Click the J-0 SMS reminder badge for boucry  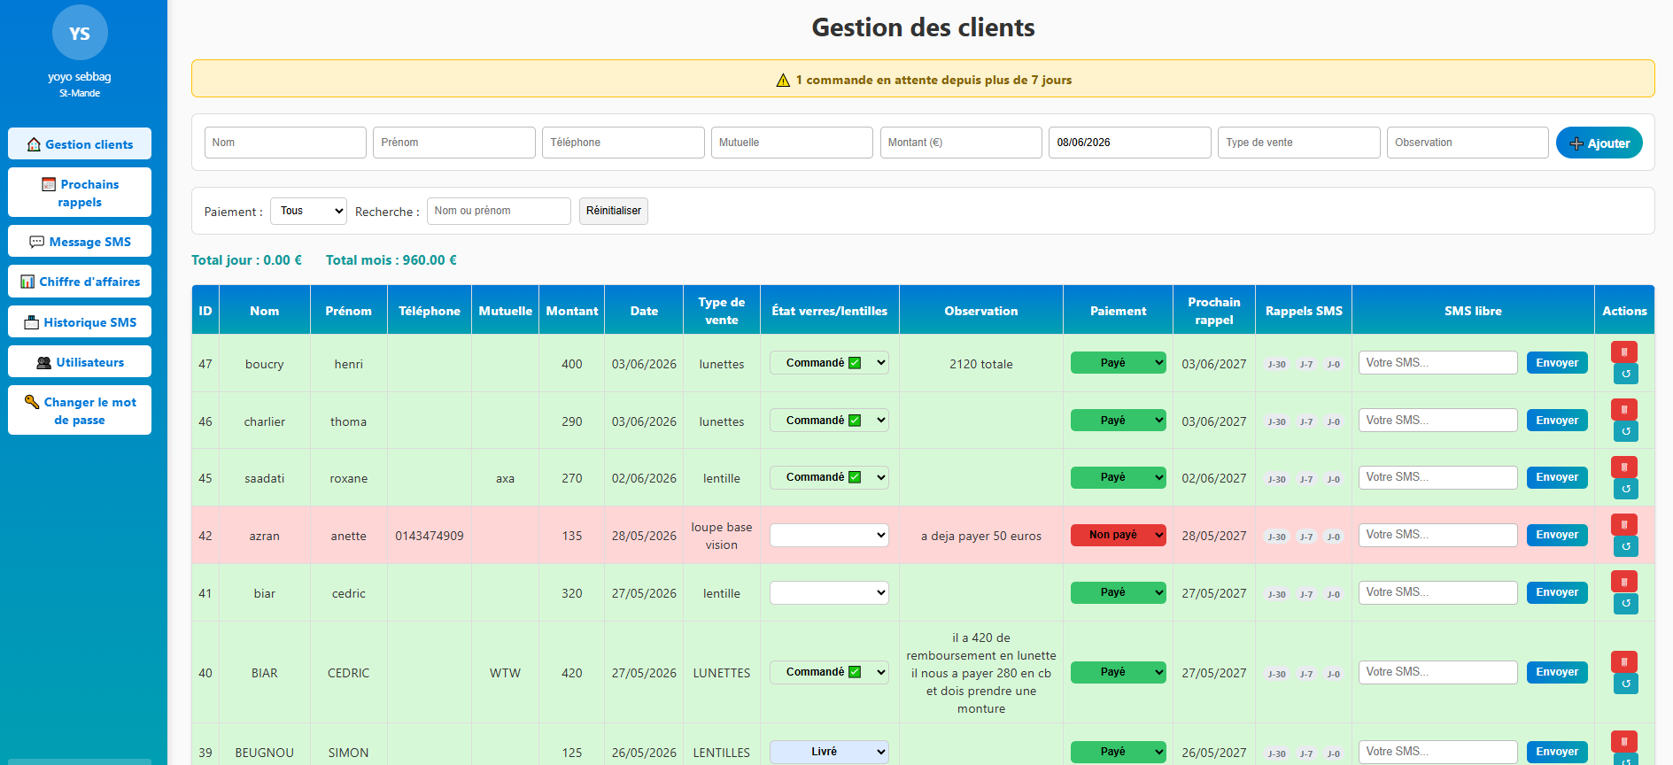coord(1334,364)
